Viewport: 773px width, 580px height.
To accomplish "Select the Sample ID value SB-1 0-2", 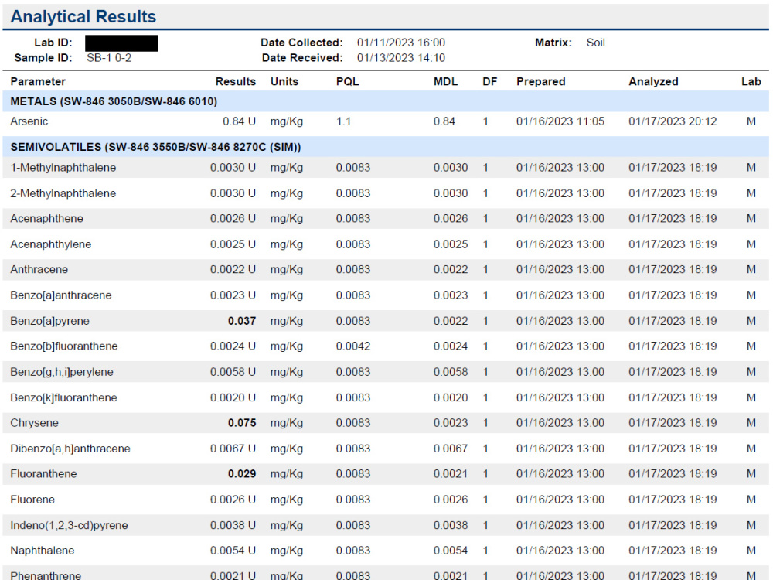I will 109,58.
